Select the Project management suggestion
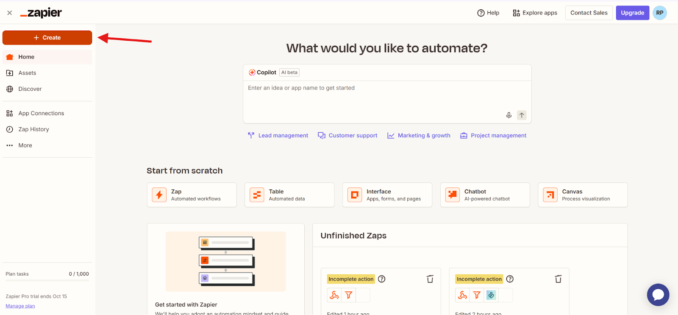Viewport: 678px width, 315px height. pyautogui.click(x=493, y=136)
